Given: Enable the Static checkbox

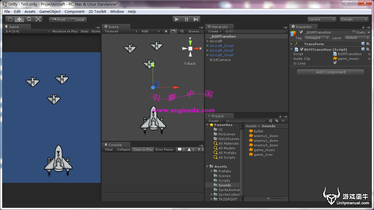Looking at the screenshot, I should 354,32.
